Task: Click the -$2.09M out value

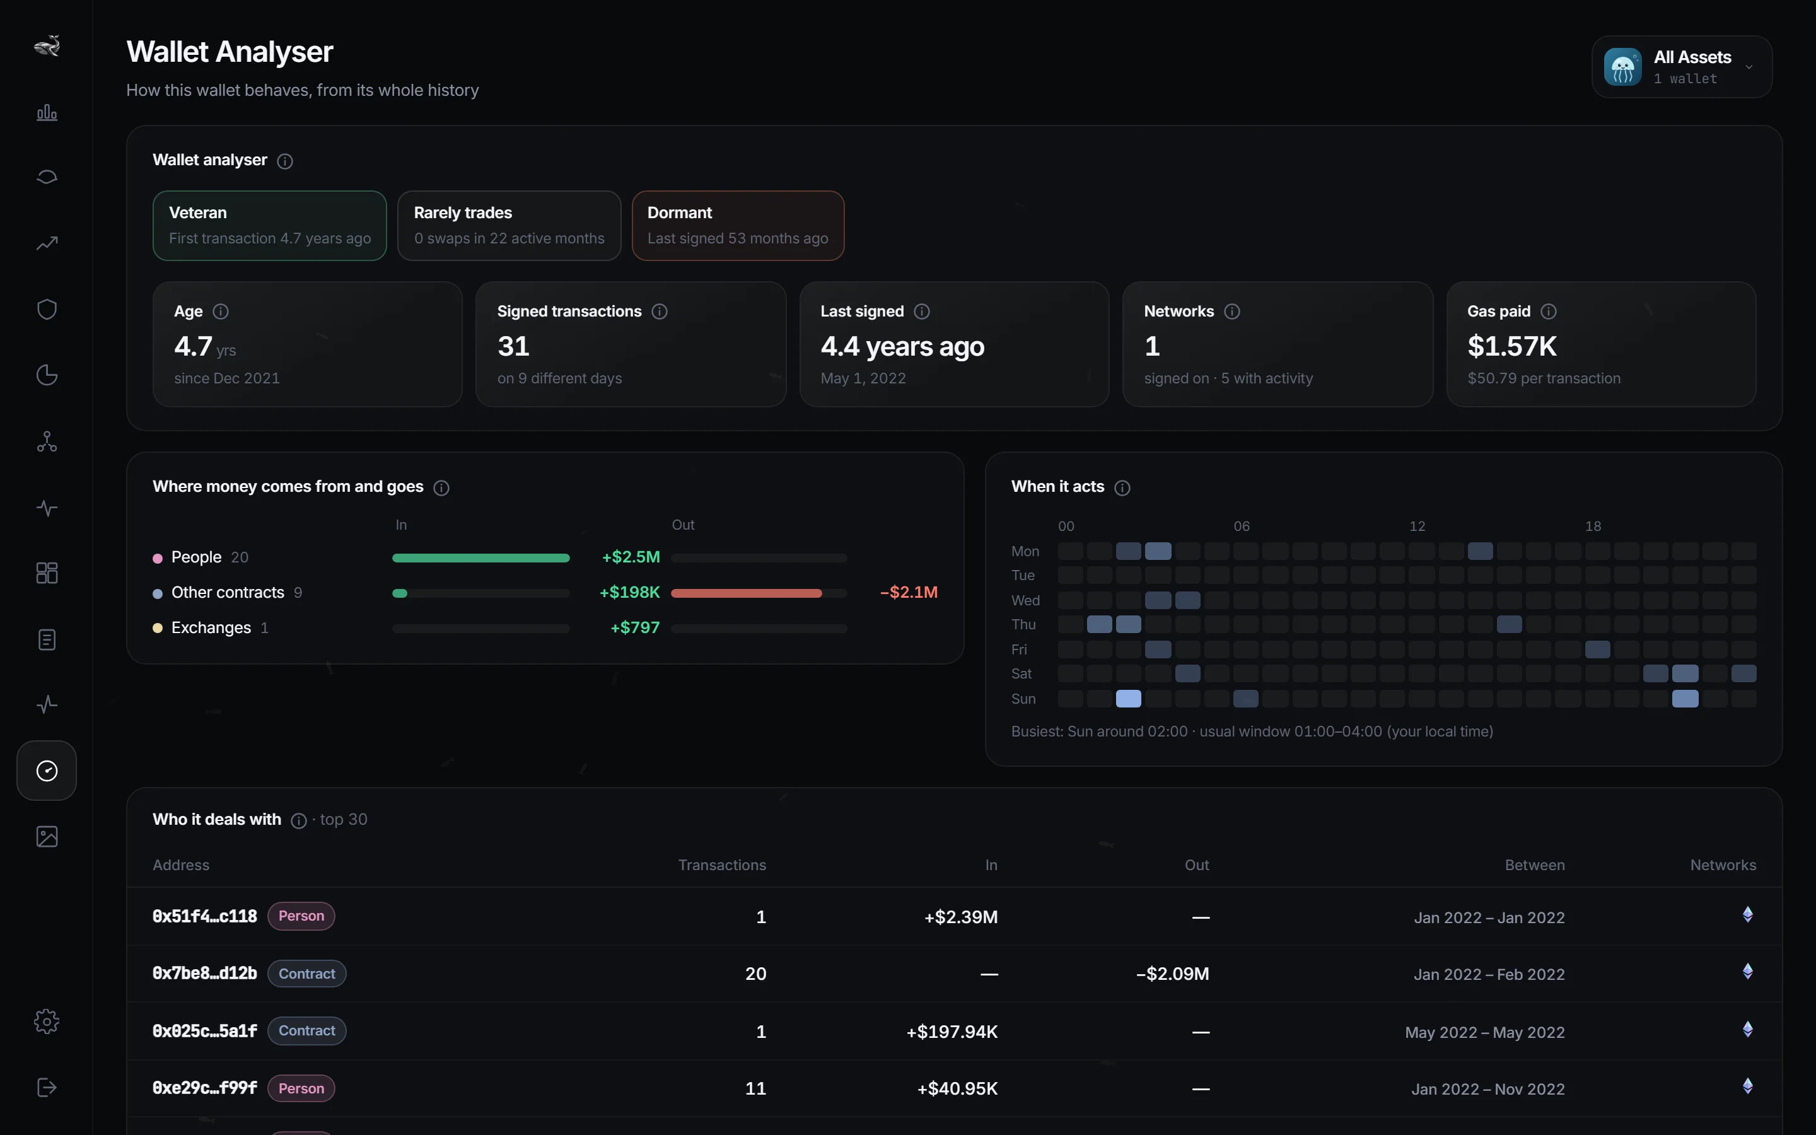Action: tap(1172, 974)
